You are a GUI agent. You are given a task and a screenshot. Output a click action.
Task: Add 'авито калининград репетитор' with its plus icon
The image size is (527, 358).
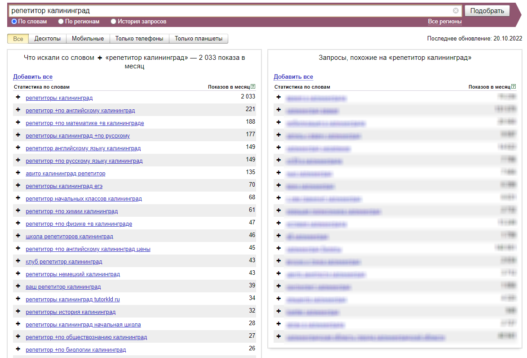18,173
